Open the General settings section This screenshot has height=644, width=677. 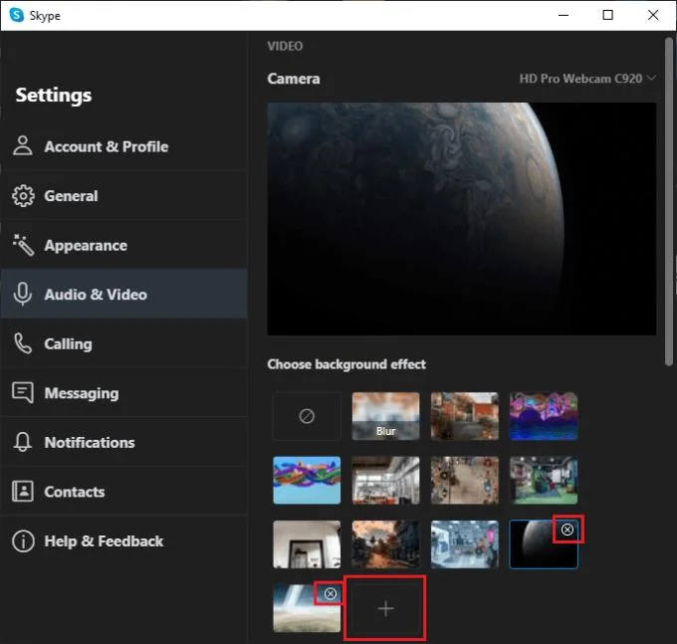pyautogui.click(x=124, y=196)
